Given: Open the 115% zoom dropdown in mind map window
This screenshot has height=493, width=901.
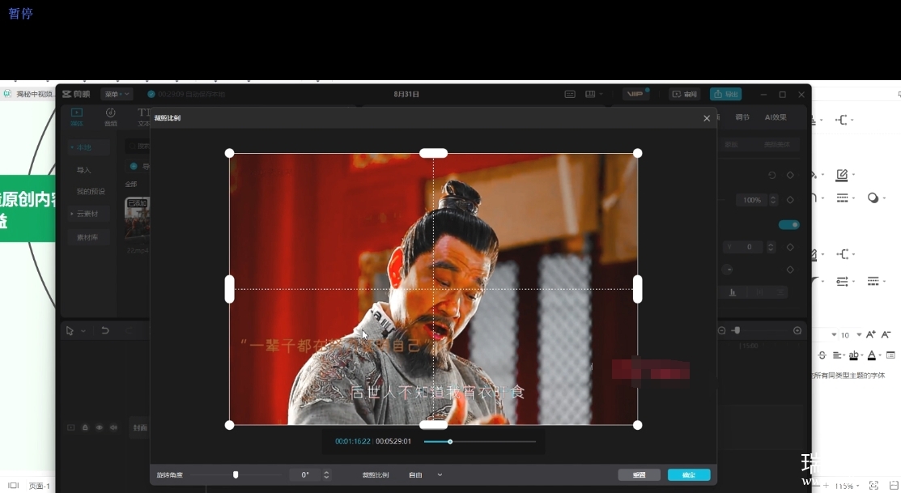Looking at the screenshot, I should click(847, 486).
